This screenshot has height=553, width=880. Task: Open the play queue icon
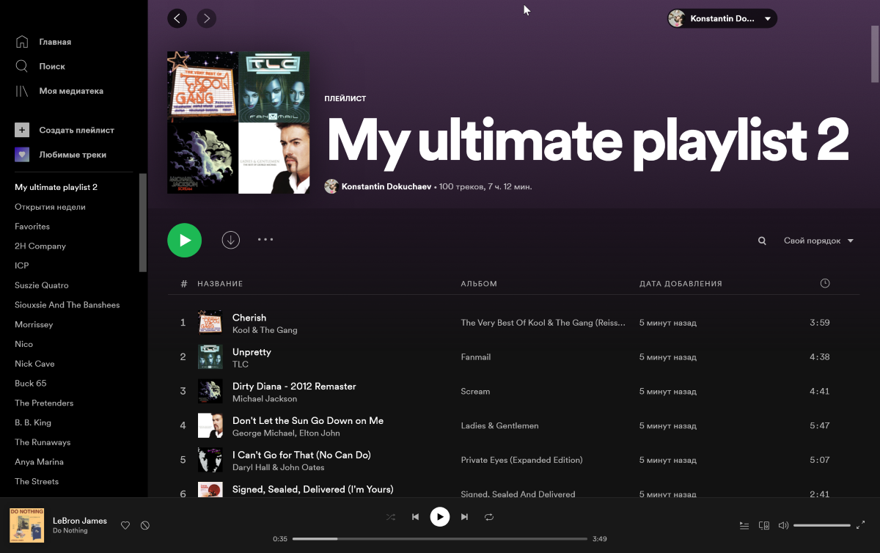point(744,525)
